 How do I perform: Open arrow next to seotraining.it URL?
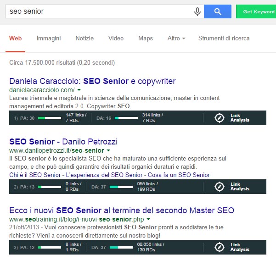click(x=148, y=220)
